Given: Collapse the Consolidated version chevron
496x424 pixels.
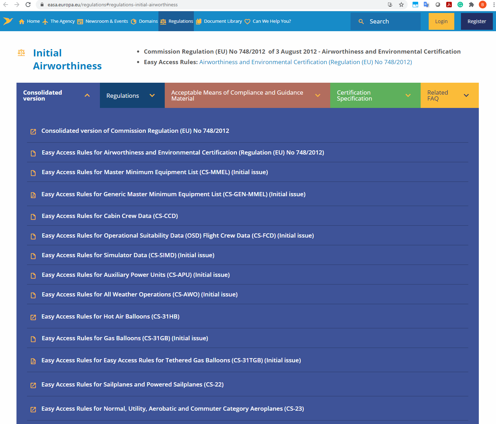Looking at the screenshot, I should click(87, 95).
